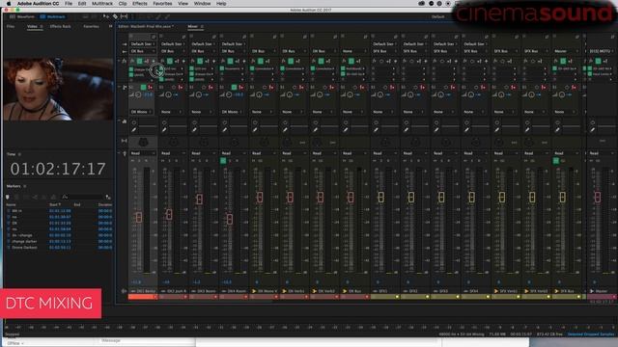Open DX1 send dropdown labeled DX Mono
This screenshot has width=618, height=347.
coord(142,112)
